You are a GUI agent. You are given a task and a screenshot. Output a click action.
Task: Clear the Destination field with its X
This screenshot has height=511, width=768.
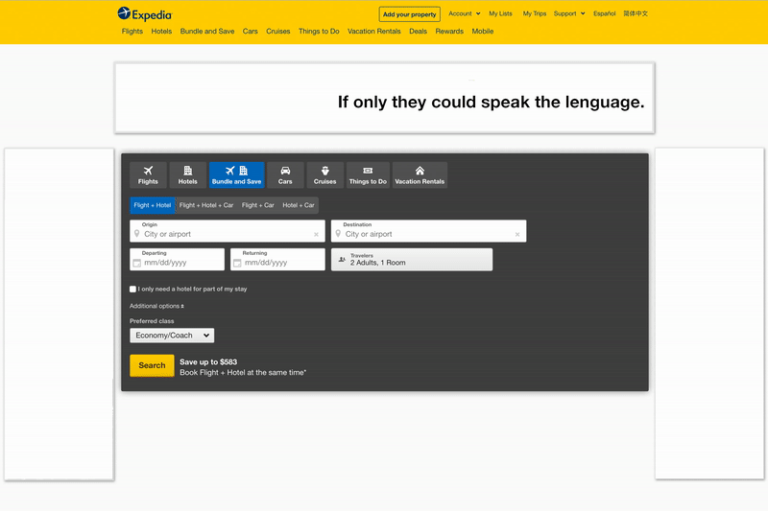(x=517, y=235)
